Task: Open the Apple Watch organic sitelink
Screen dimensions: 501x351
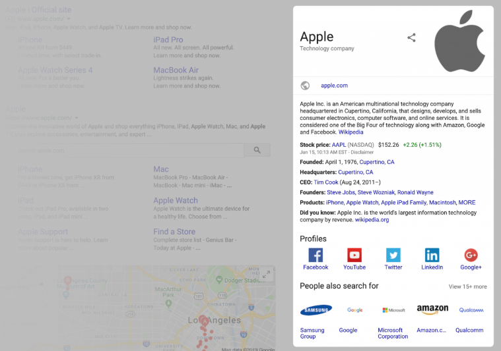Action: pos(176,200)
